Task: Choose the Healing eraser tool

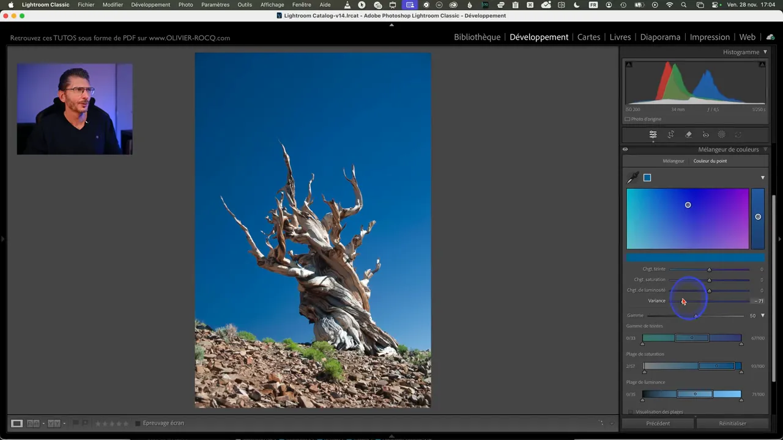Action: click(688, 134)
